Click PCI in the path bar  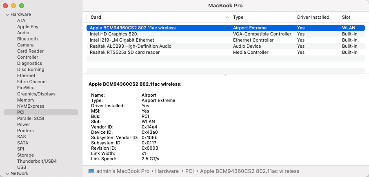(189, 171)
